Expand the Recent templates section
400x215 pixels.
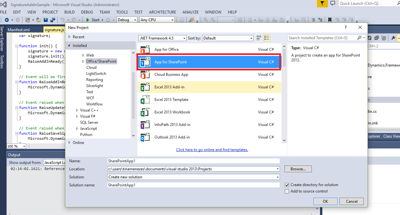pyautogui.click(x=69, y=37)
